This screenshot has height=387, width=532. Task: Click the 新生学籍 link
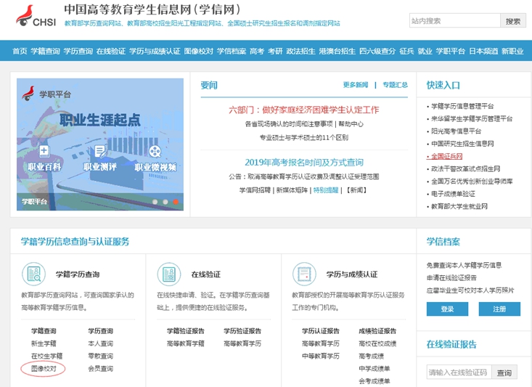[44, 343]
